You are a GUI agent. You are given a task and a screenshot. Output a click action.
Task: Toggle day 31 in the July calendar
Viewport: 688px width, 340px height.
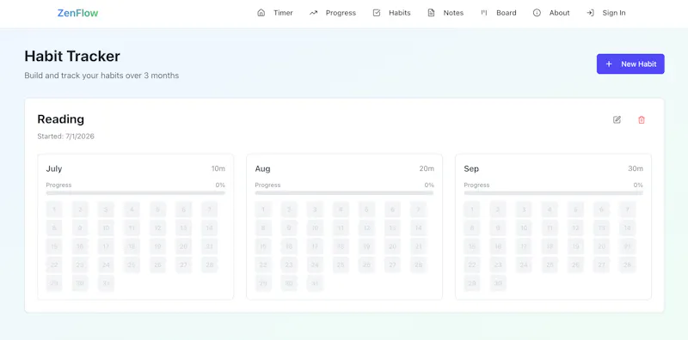point(106,283)
